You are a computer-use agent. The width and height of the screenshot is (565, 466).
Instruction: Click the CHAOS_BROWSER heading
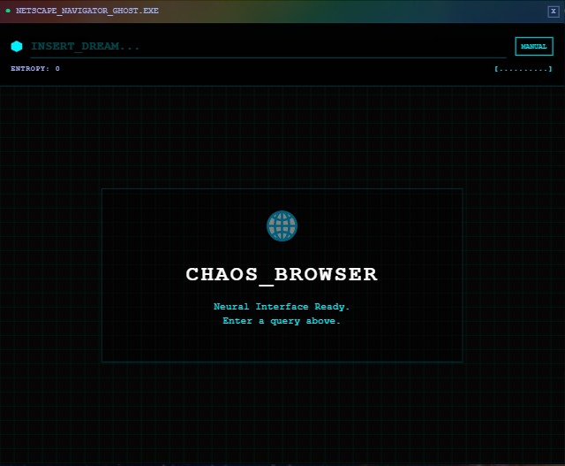282,275
